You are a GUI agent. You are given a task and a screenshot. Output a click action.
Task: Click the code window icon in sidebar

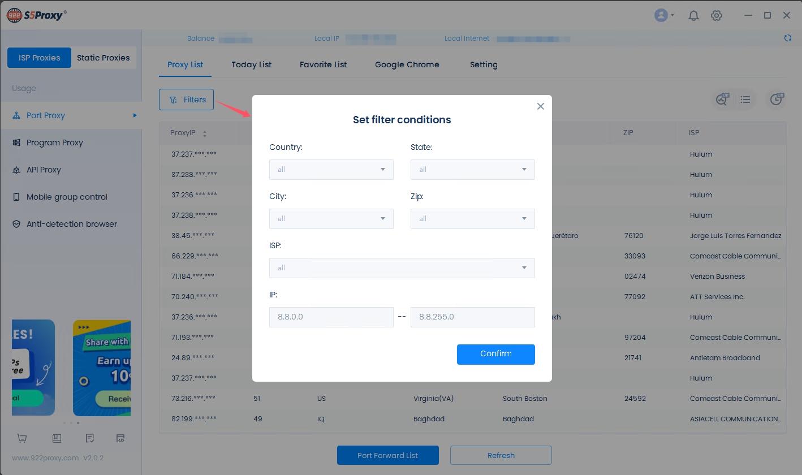pos(120,438)
